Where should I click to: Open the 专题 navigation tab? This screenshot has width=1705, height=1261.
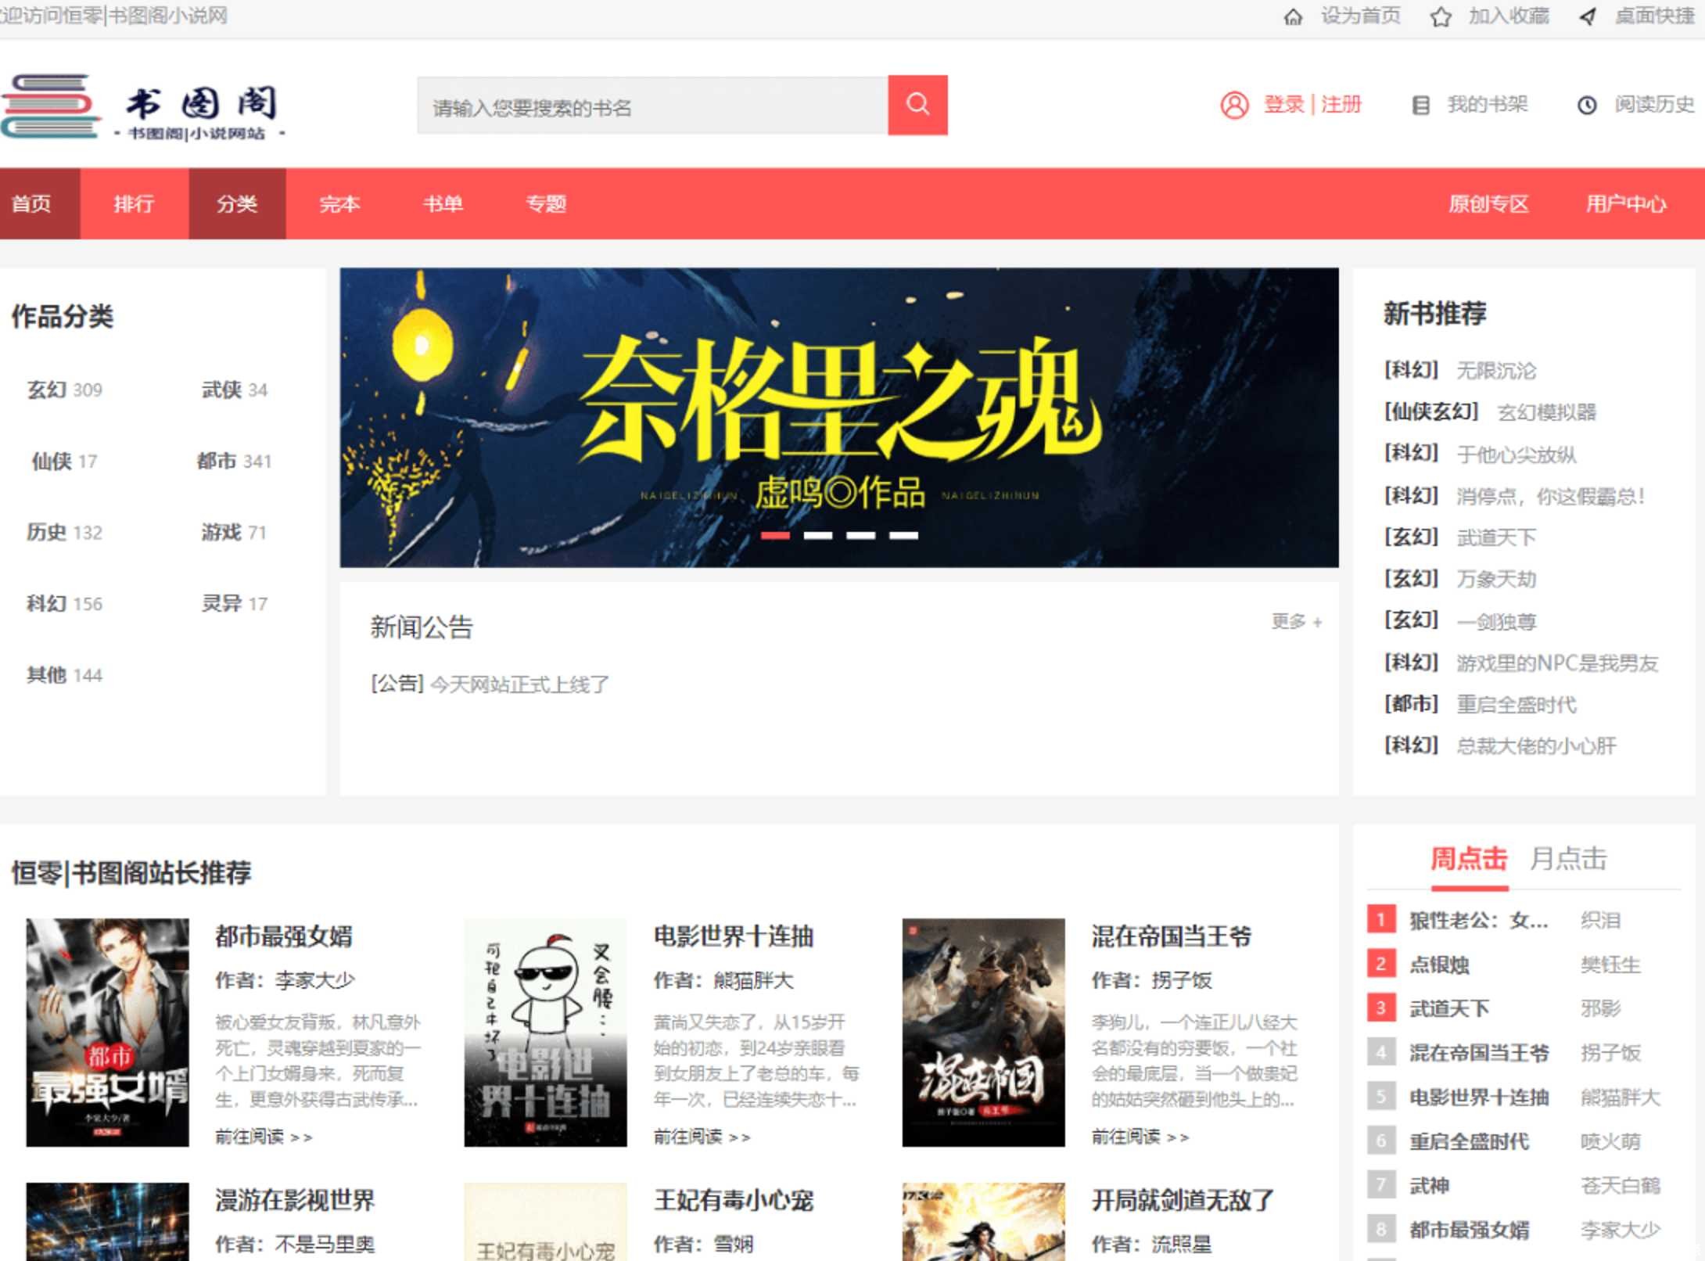coord(546,203)
